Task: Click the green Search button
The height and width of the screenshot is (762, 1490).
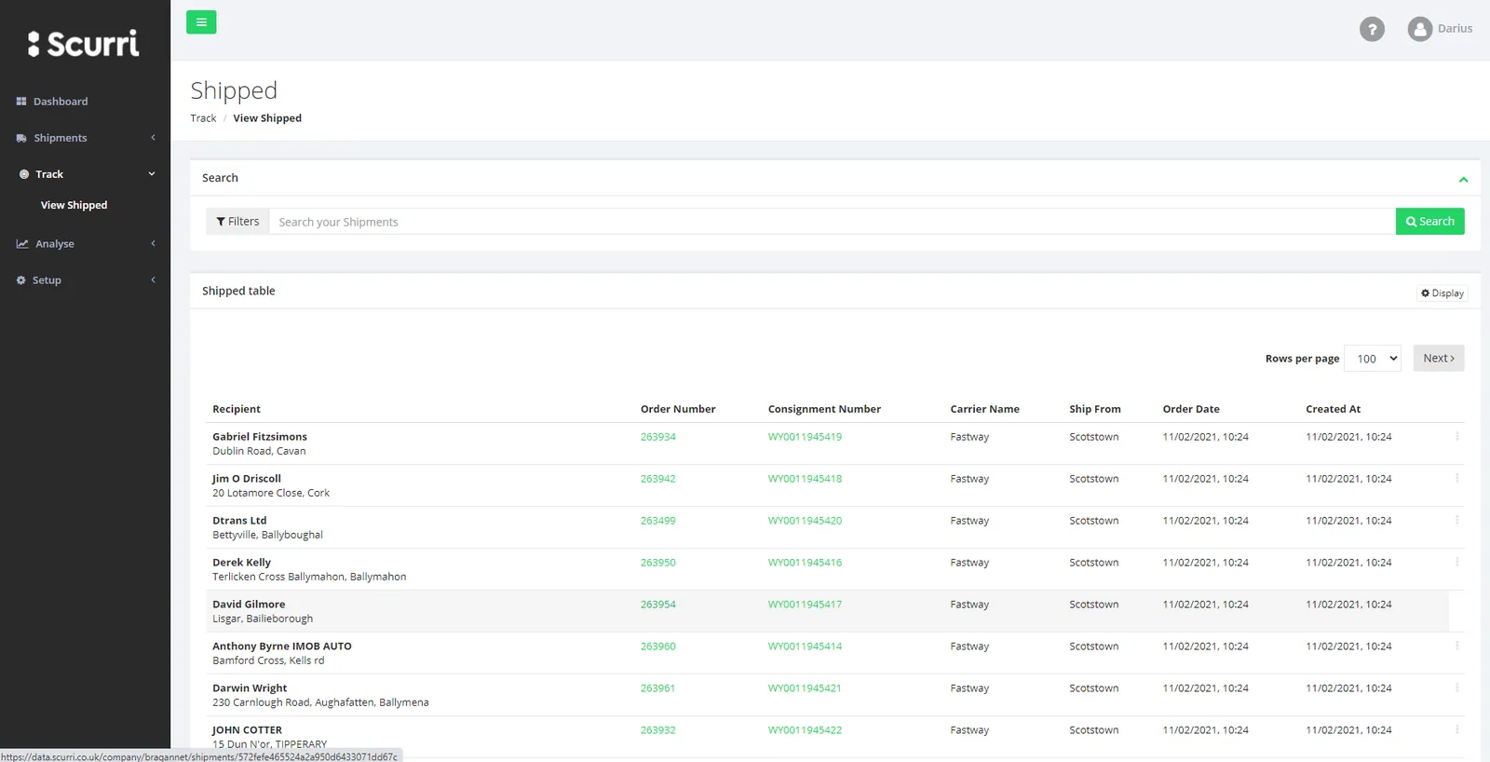Action: tap(1429, 222)
